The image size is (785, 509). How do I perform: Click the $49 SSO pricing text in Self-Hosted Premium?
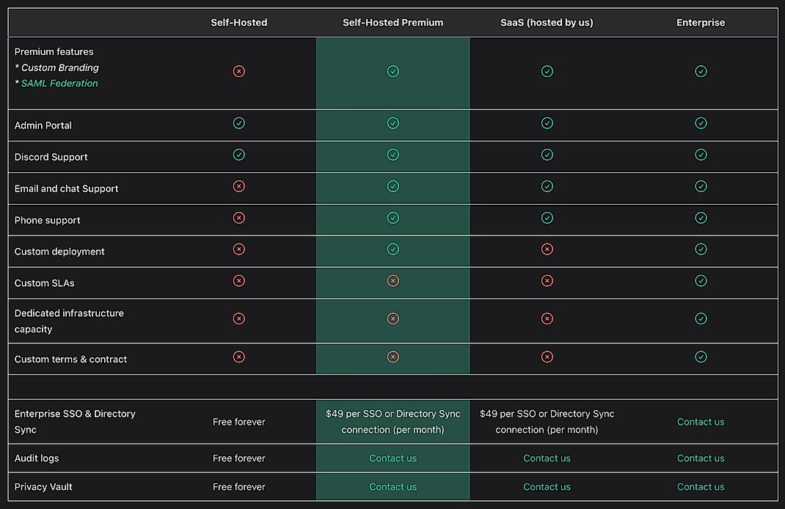coord(392,422)
